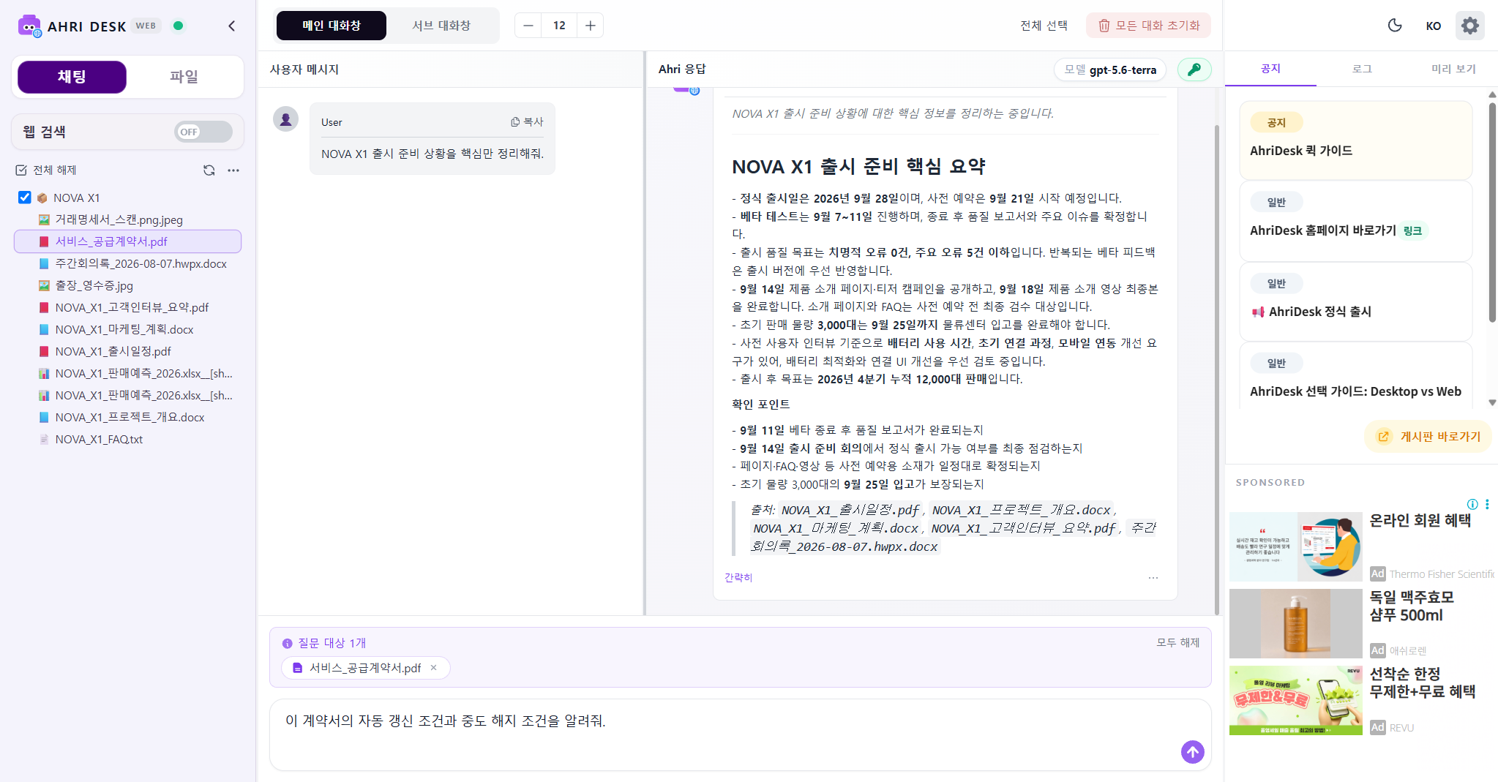Change language via KO button
This screenshot has height=782, width=1498.
1433,26
